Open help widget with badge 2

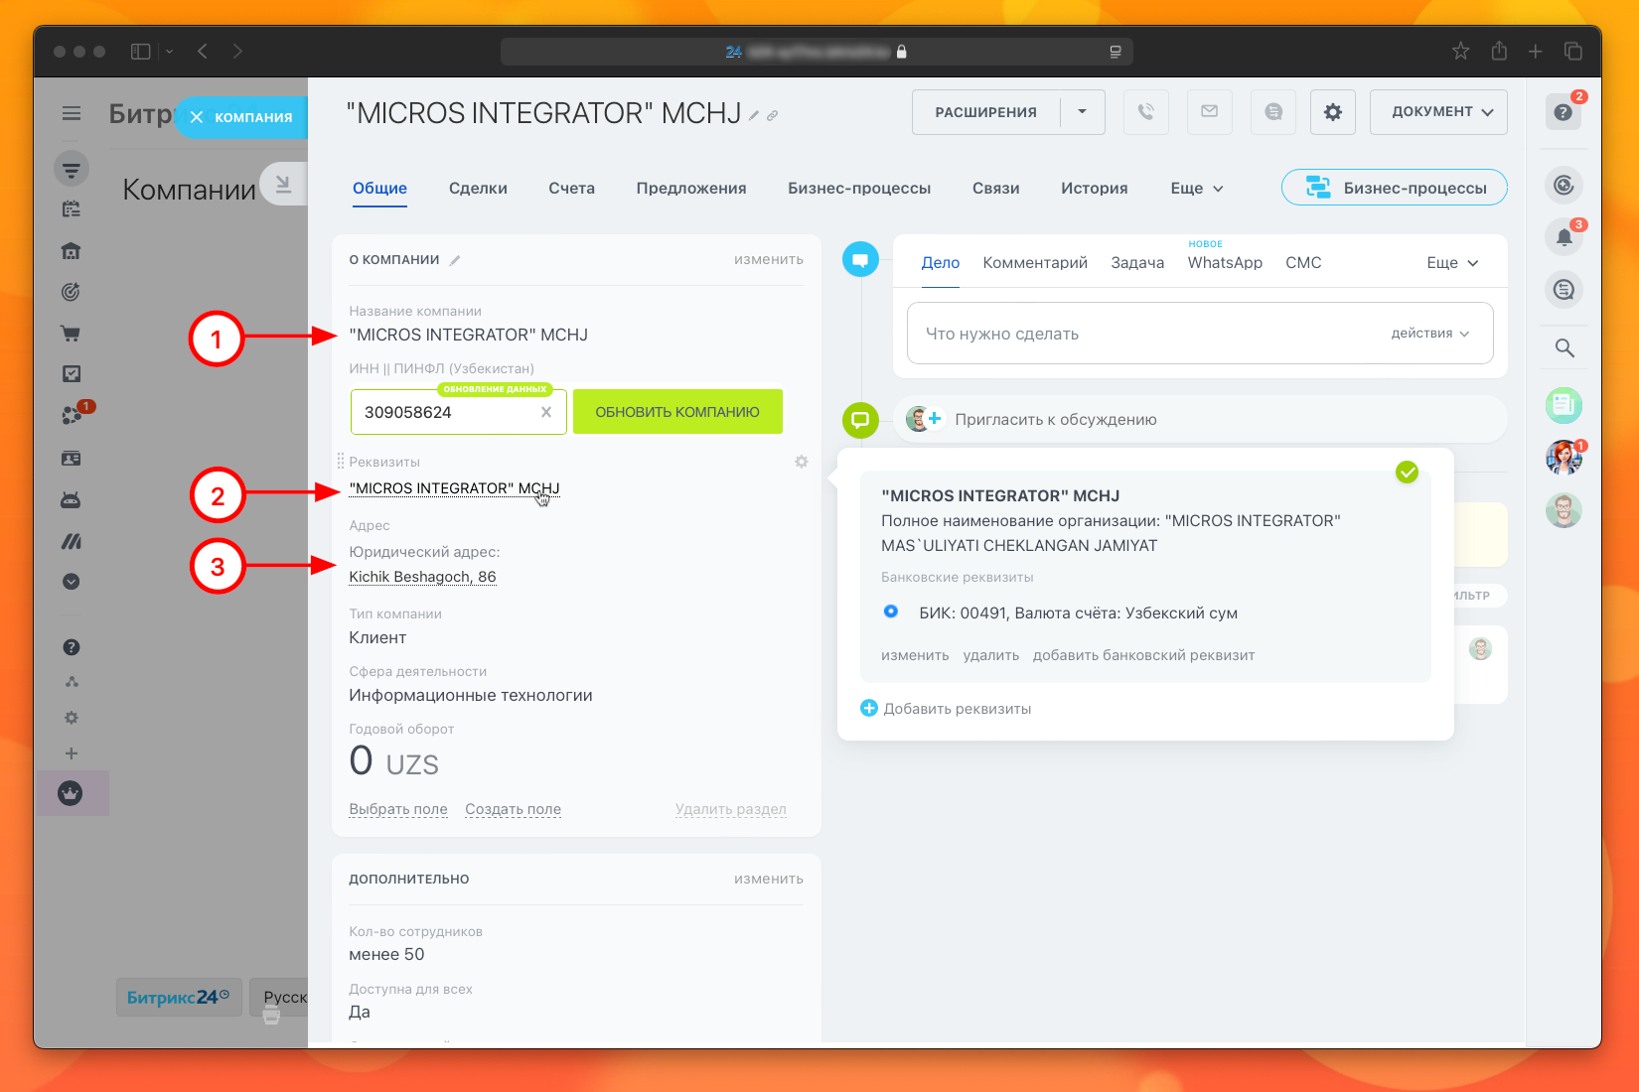(1564, 112)
